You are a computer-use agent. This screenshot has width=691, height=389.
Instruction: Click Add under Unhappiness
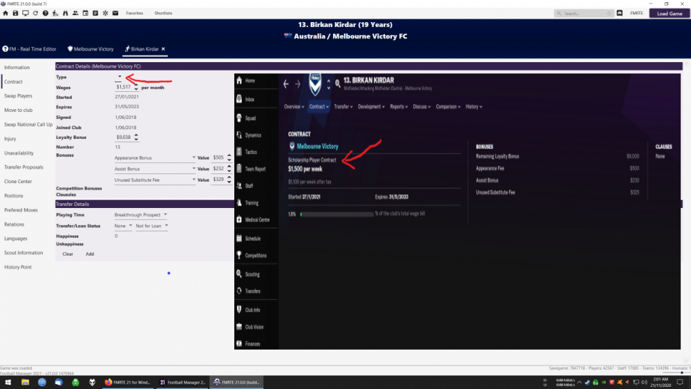(x=89, y=254)
